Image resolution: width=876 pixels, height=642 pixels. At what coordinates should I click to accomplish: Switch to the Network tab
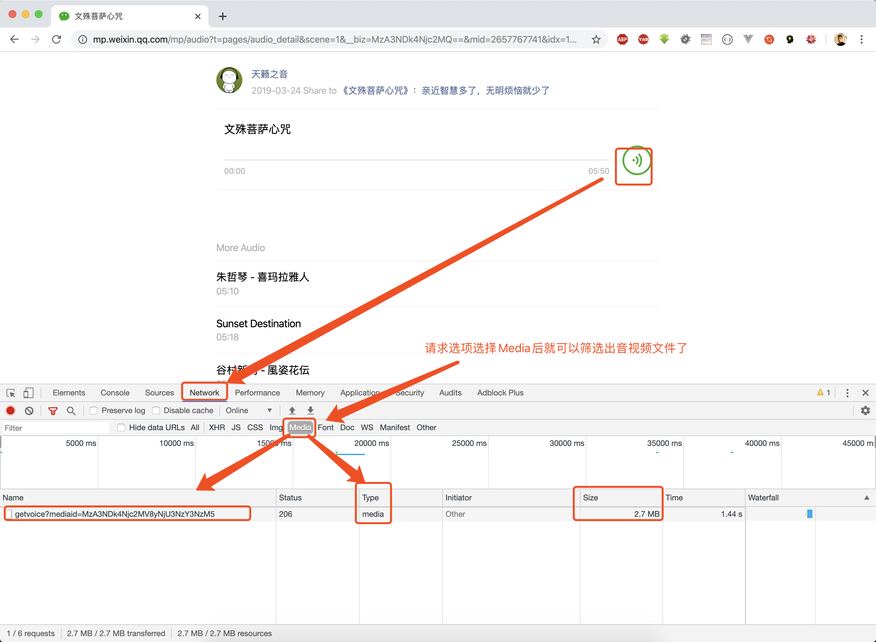204,393
